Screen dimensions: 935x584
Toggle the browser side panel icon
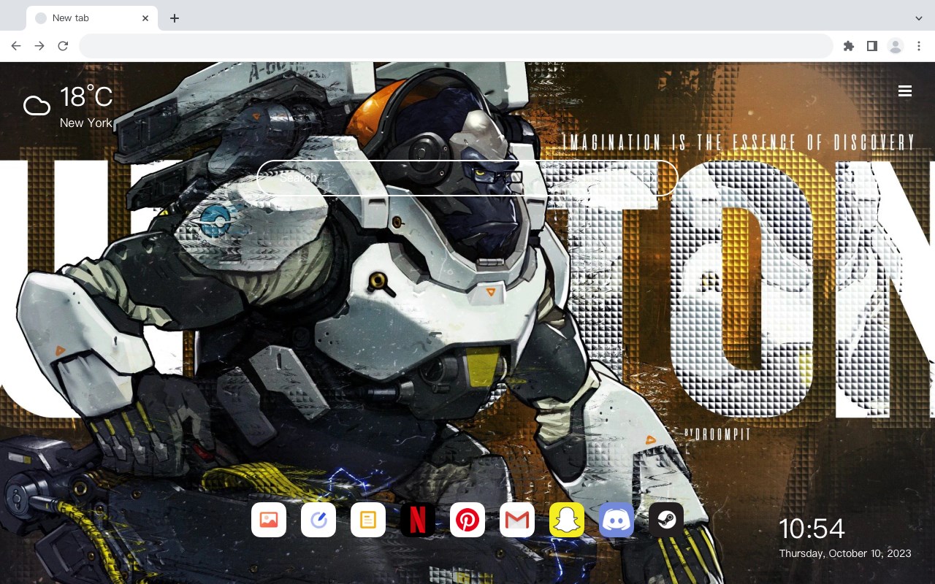tap(871, 46)
